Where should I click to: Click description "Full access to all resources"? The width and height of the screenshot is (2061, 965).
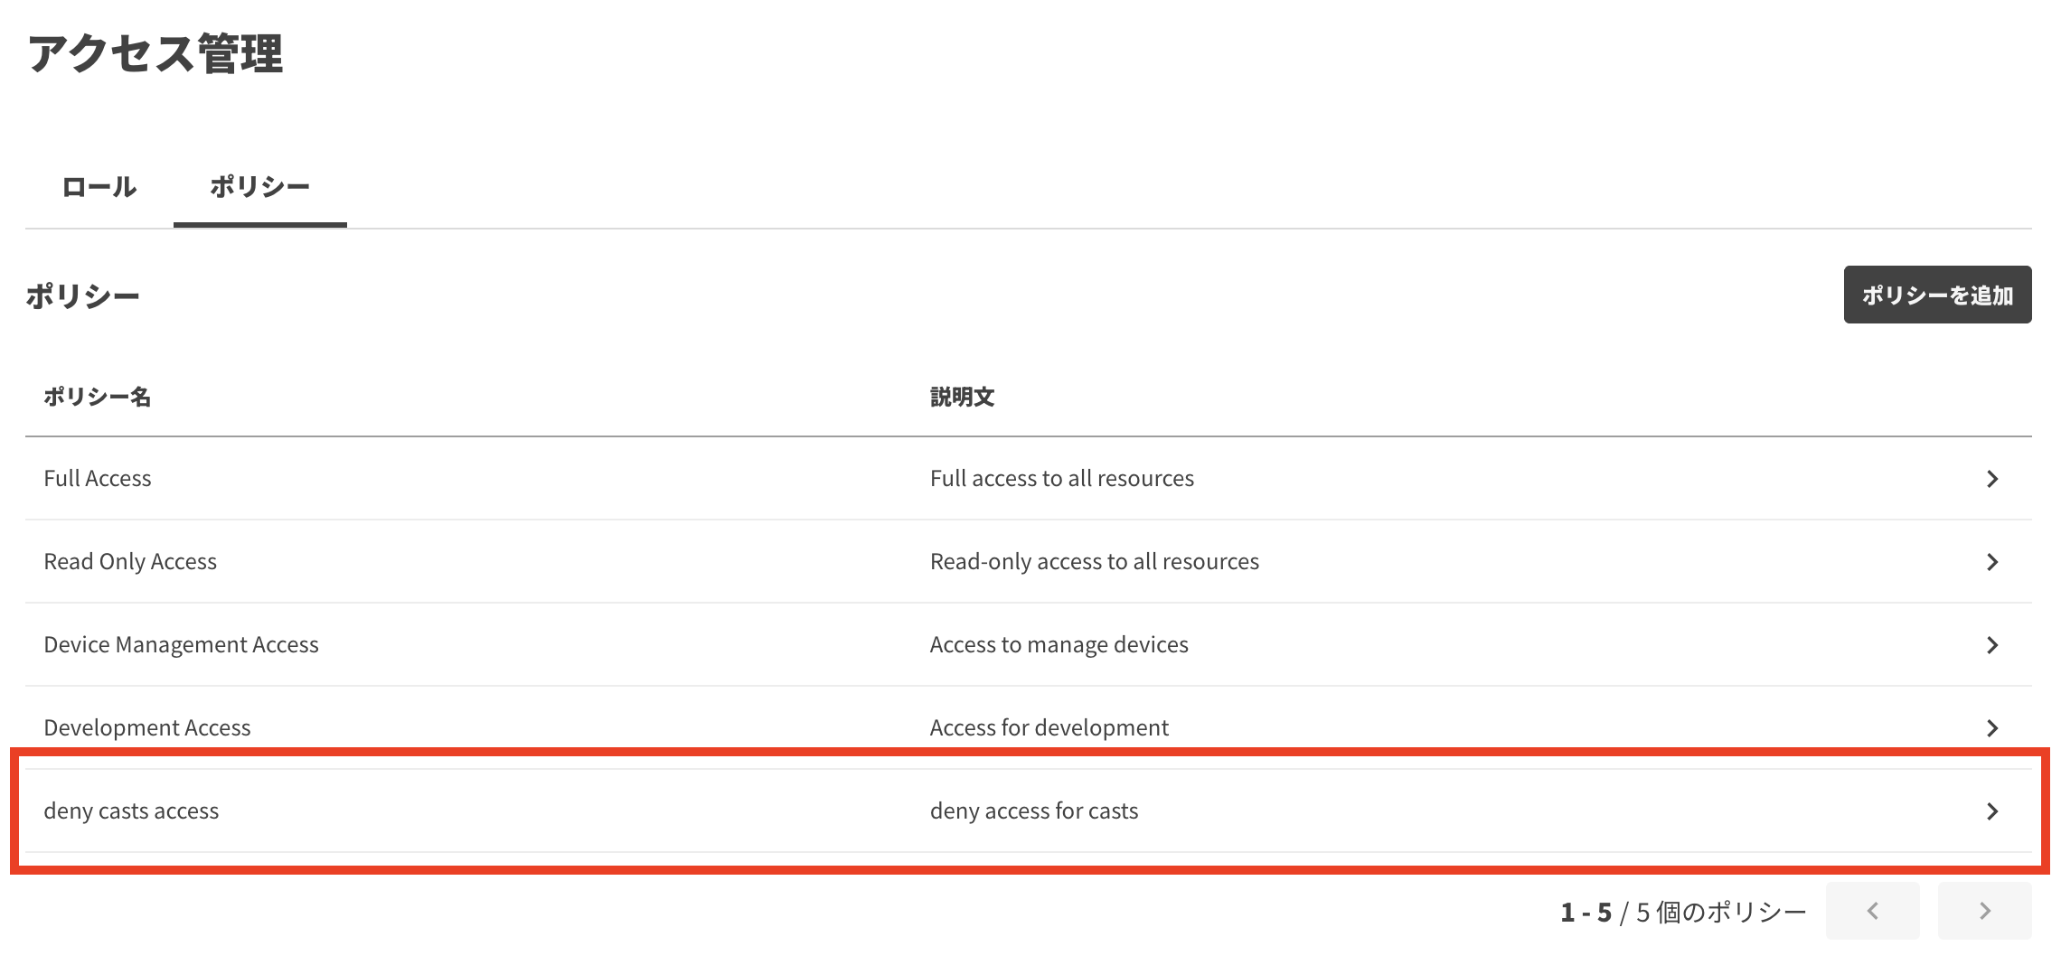coord(1061,479)
